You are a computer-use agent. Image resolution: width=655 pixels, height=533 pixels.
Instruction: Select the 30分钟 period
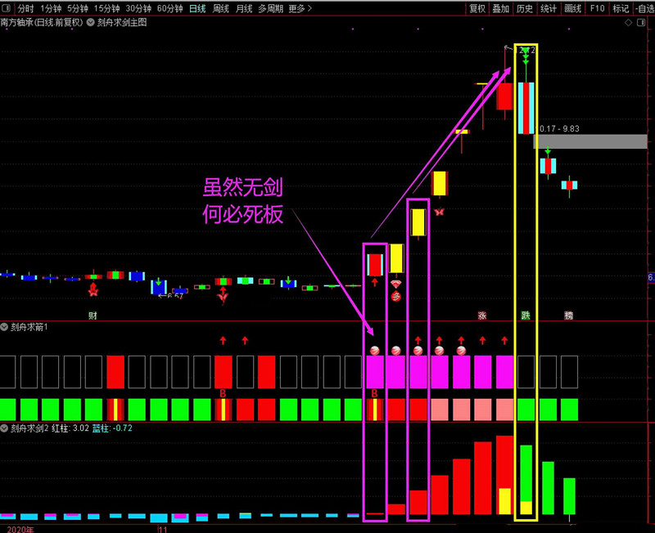pyautogui.click(x=138, y=8)
